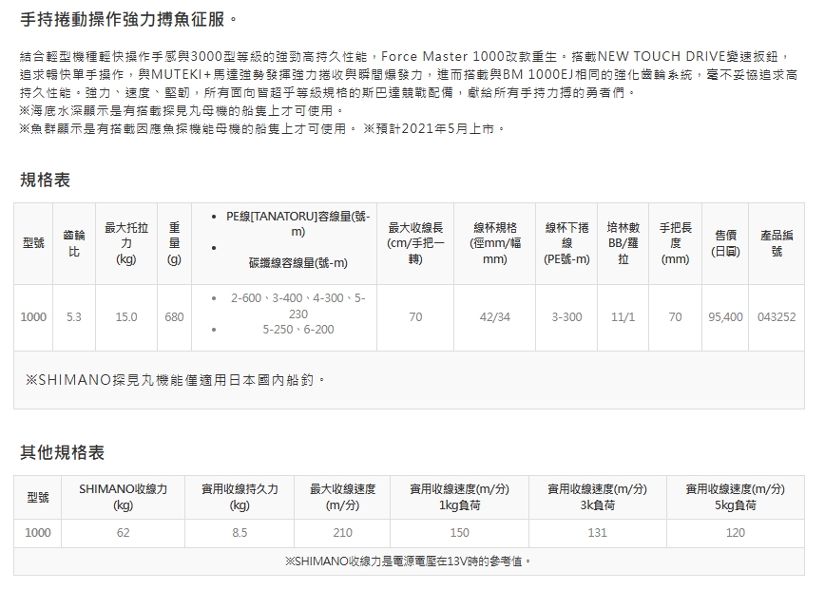Click the weight value 680 cell
Image resolution: width=825 pixels, height=590 pixels.
tap(174, 317)
